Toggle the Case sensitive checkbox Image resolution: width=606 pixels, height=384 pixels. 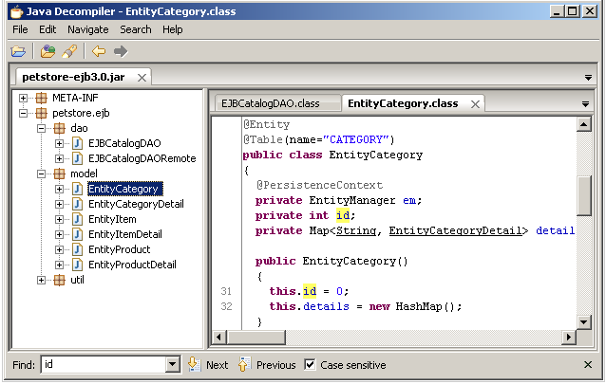point(310,364)
